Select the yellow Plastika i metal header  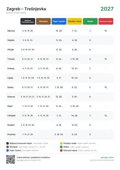(74, 21)
